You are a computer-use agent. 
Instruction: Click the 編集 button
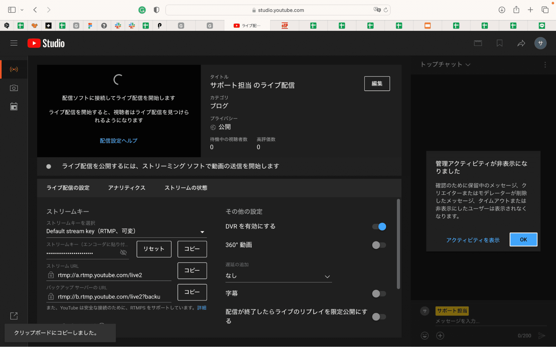click(x=377, y=84)
